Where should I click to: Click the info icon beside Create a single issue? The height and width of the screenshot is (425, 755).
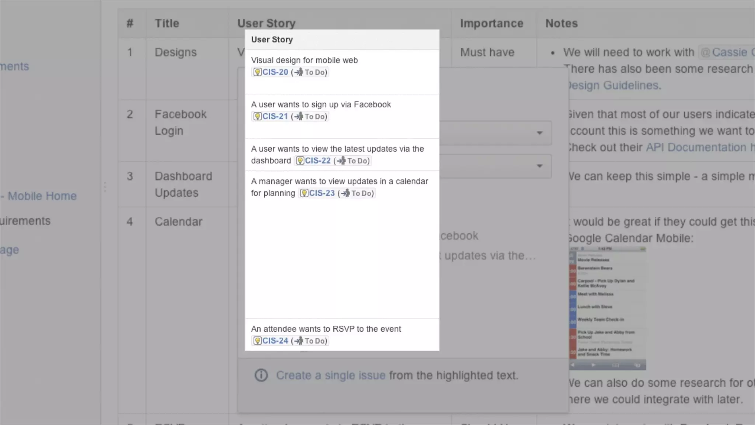[x=261, y=376]
